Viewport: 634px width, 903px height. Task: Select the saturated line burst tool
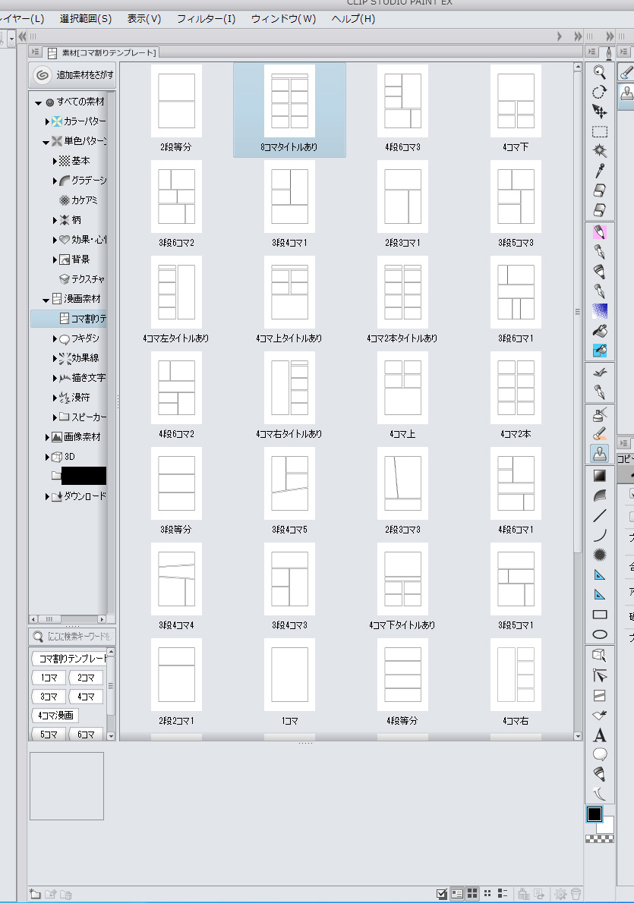(599, 555)
